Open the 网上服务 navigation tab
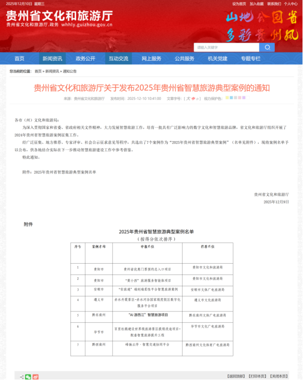Image resolution: width=303 pixels, height=380 pixels. click(151, 58)
